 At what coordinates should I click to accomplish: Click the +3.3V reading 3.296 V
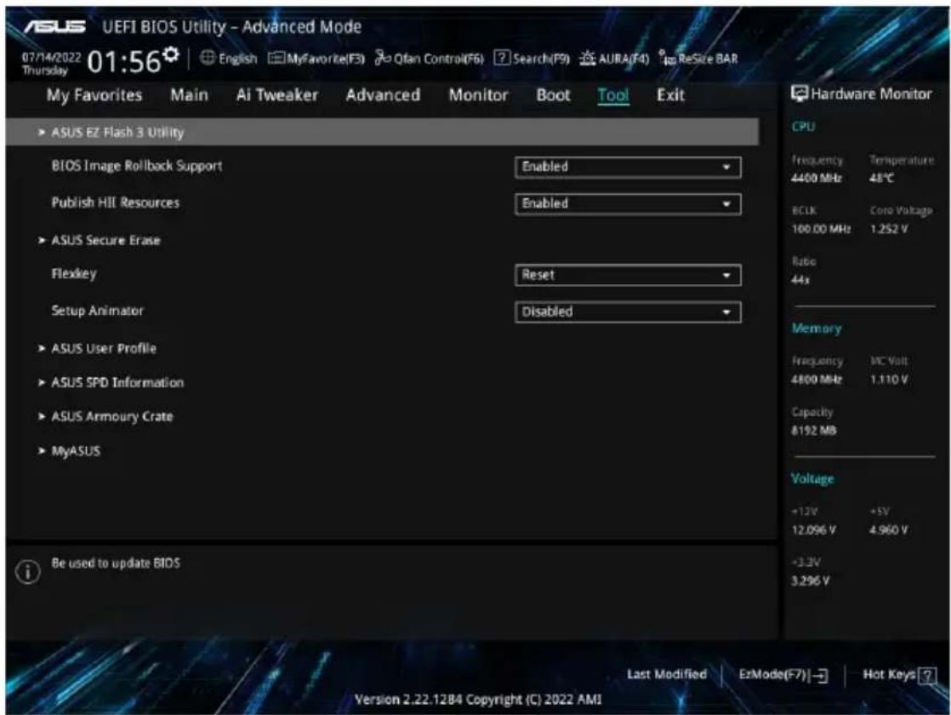coord(811,581)
